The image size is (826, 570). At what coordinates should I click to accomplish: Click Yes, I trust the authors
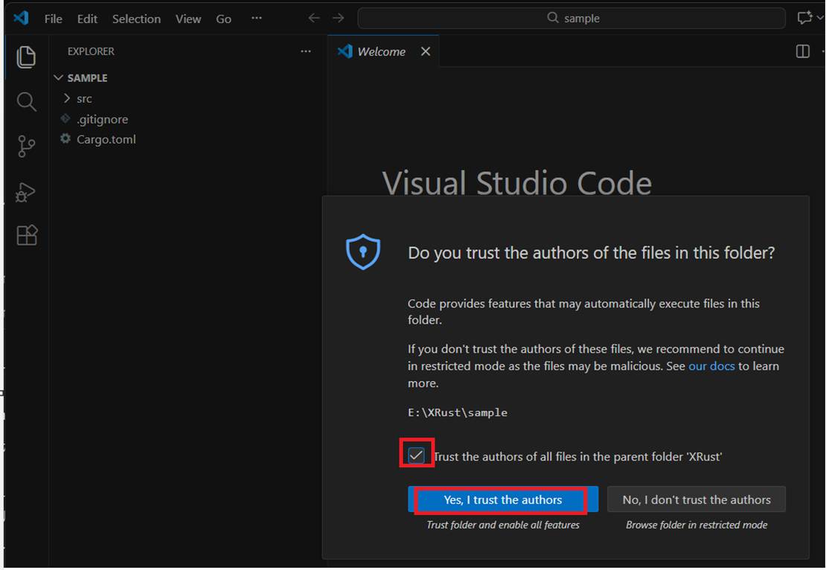tap(502, 500)
